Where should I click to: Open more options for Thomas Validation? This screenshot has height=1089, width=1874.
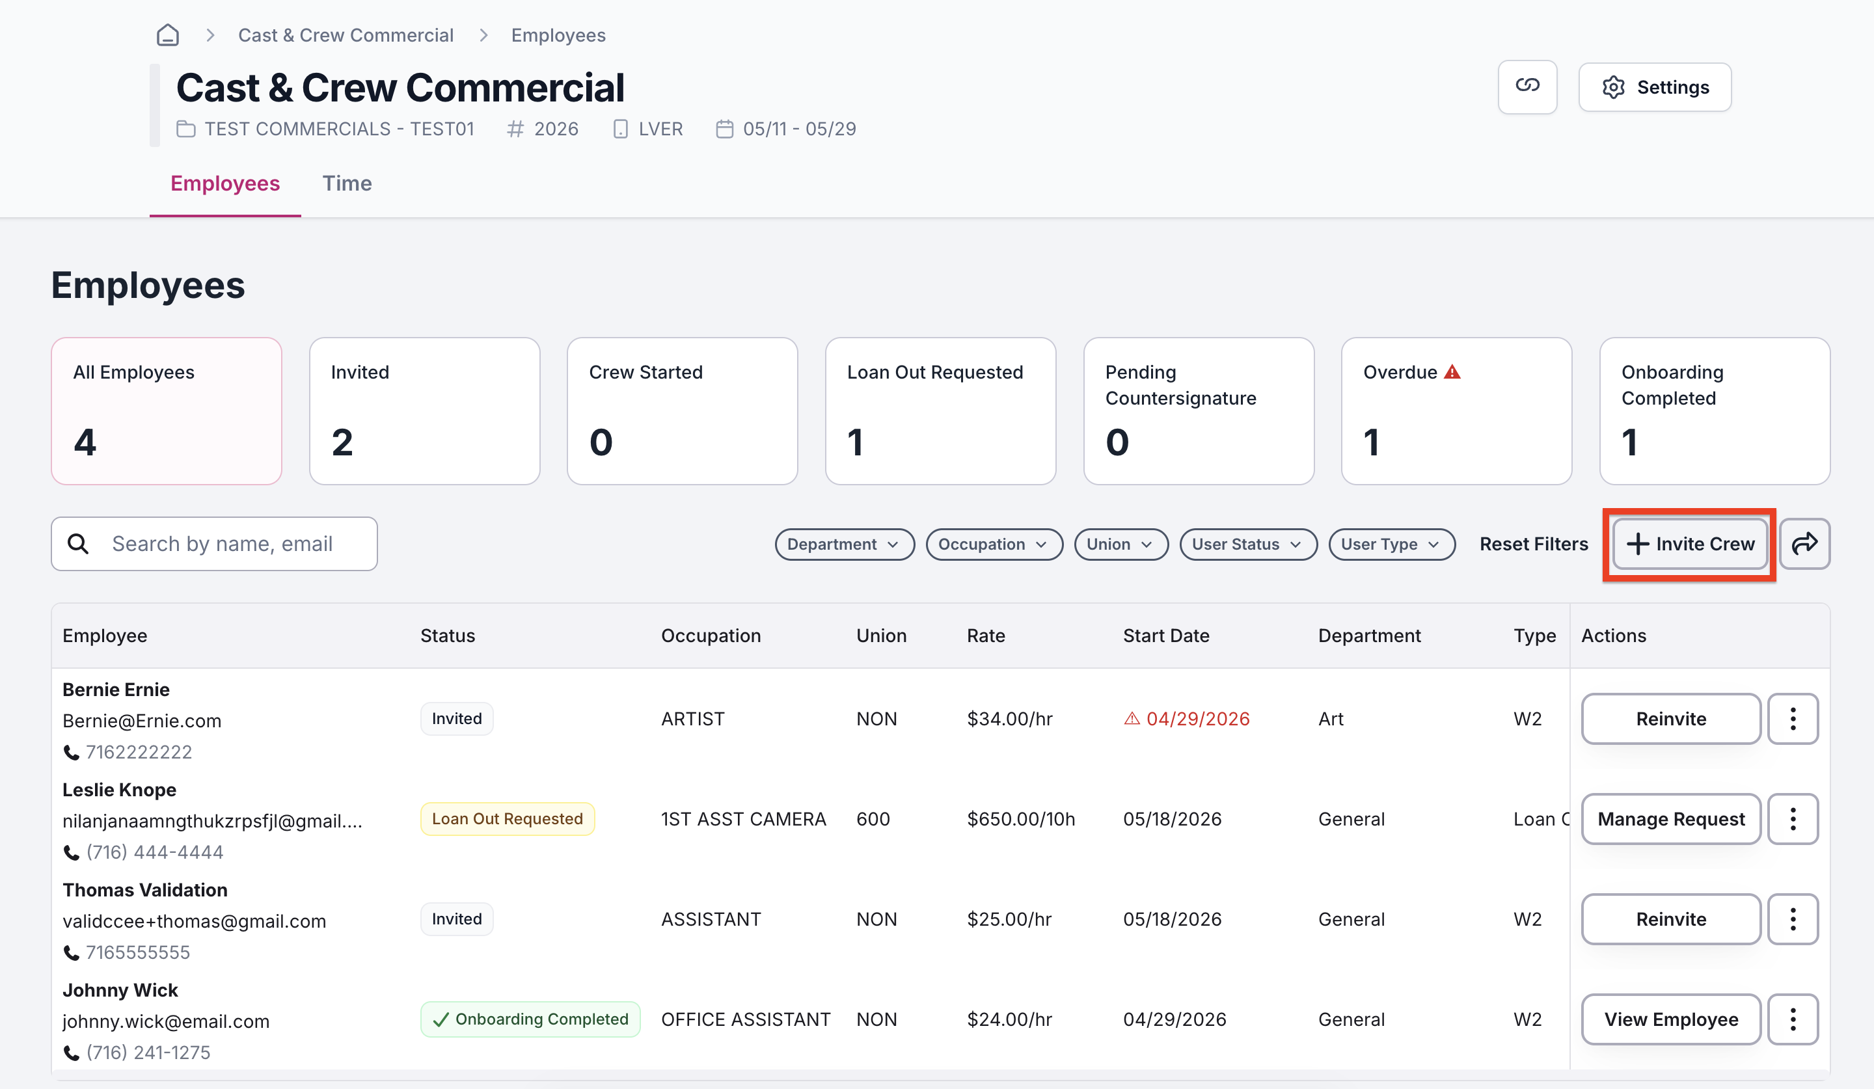coord(1793,919)
